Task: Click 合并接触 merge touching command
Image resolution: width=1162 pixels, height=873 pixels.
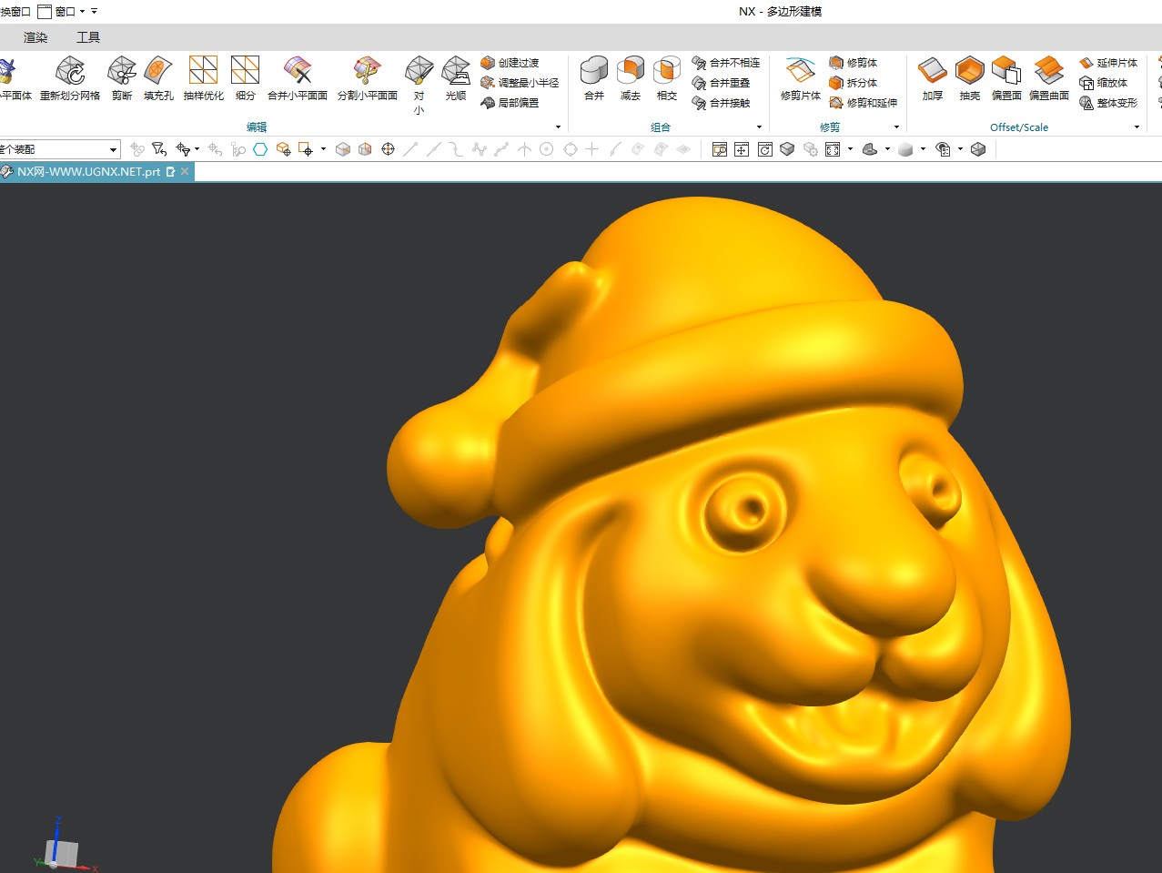Action: 722,103
